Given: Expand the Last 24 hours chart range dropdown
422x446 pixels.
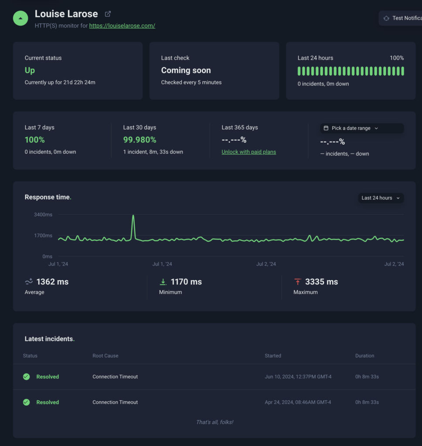Looking at the screenshot, I should tap(381, 198).
